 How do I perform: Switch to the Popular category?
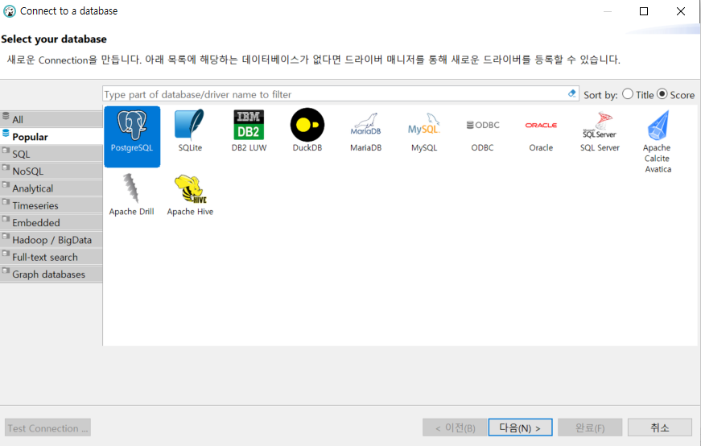tap(52, 136)
